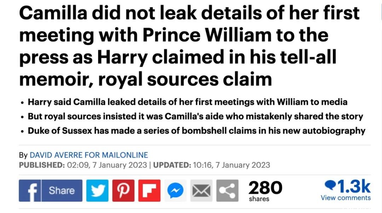Select the bullet about Harry said Camilla leaked
The width and height of the screenshot is (382, 213).
(x=187, y=102)
